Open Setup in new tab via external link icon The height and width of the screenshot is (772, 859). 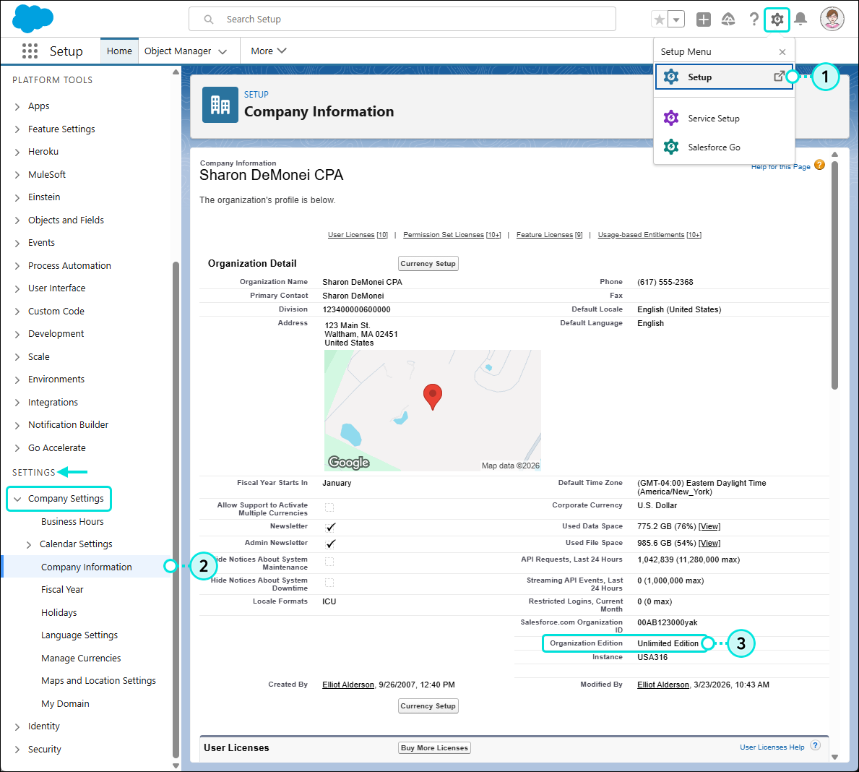click(779, 75)
